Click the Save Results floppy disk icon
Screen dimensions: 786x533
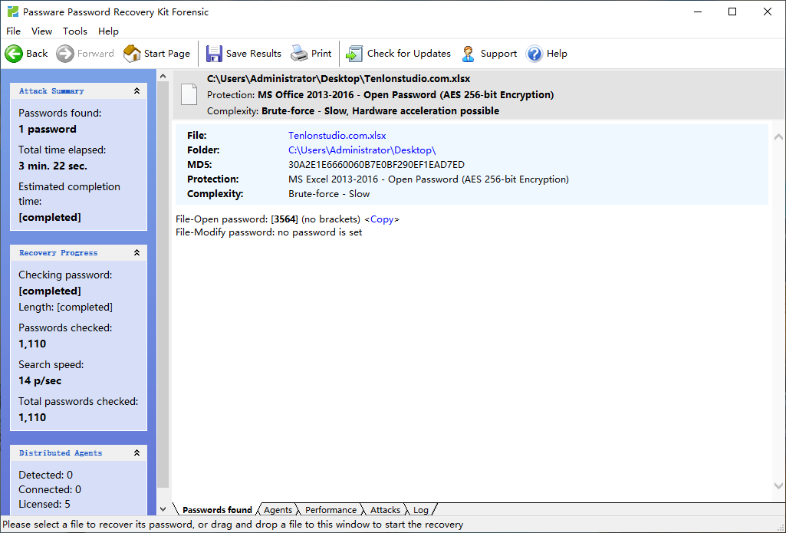pos(214,54)
